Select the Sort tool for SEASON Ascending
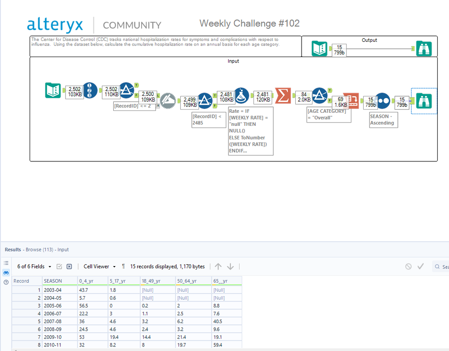Viewport: 449px width, 351px height. pos(382,101)
